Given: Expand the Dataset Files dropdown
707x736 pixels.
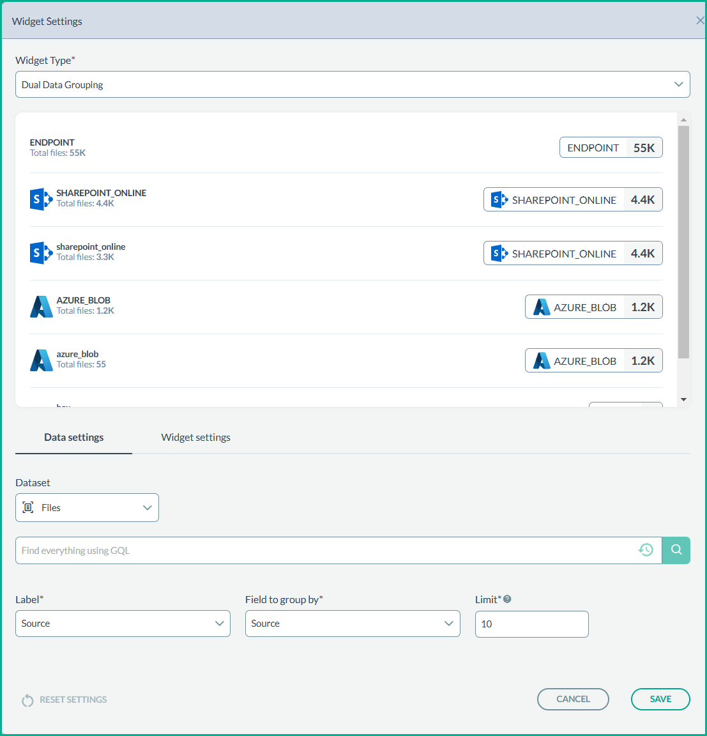Looking at the screenshot, I should (x=87, y=508).
